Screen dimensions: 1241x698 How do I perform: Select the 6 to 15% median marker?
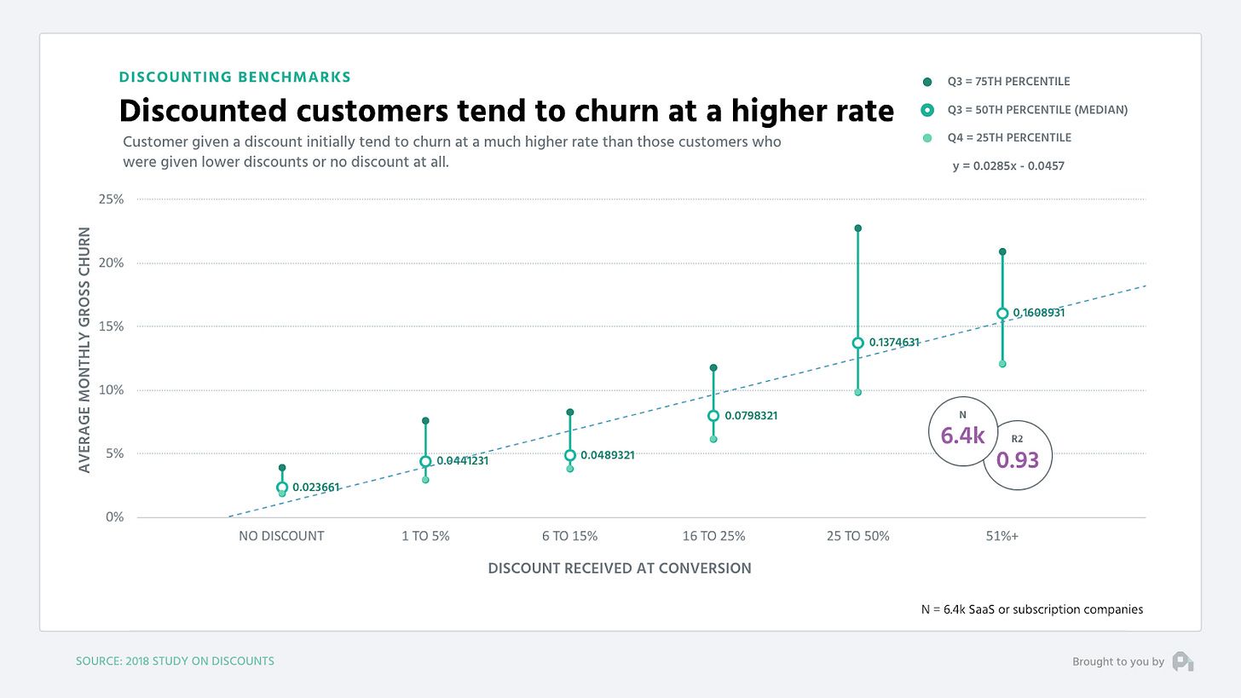tap(570, 455)
